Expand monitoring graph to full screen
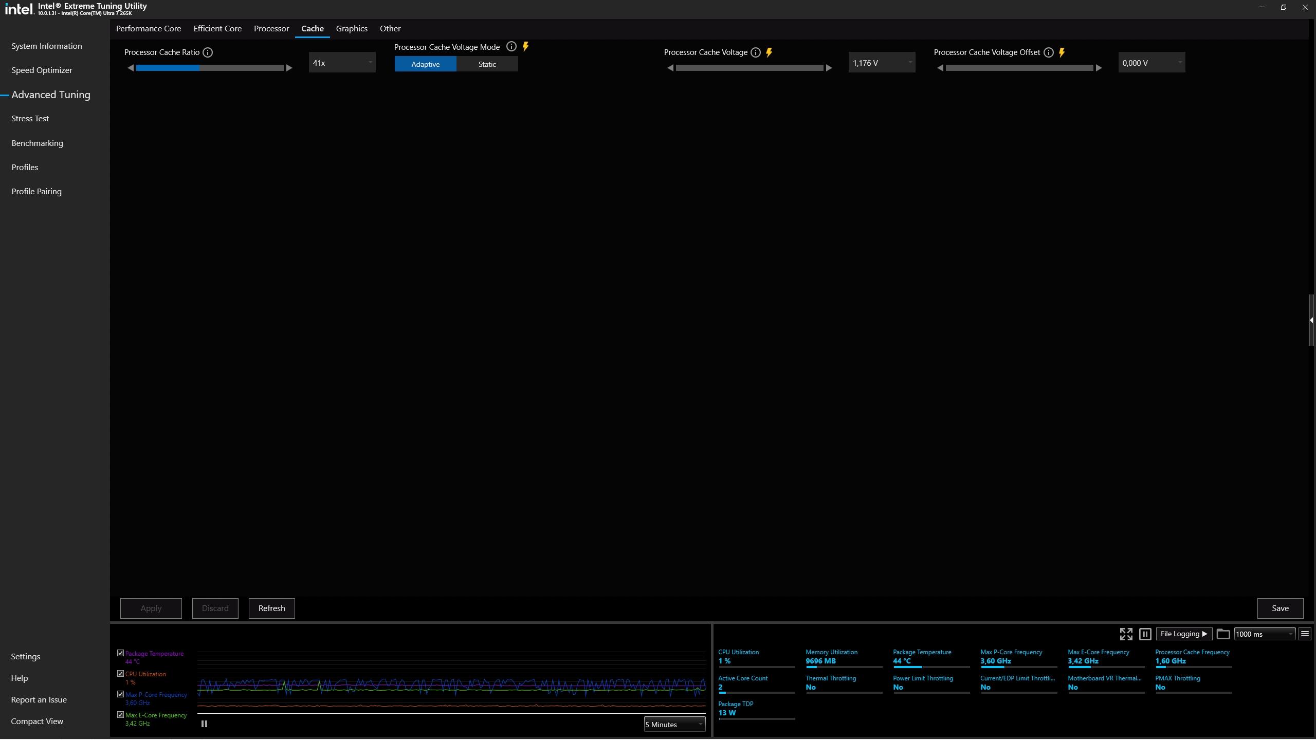Image resolution: width=1316 pixels, height=740 pixels. click(x=1126, y=634)
